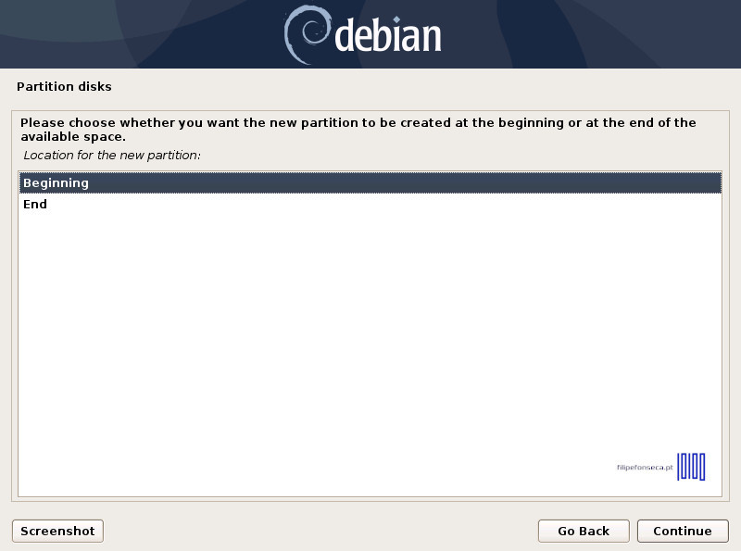Click the filipefonseca.pt watermark text

pyautogui.click(x=645, y=468)
